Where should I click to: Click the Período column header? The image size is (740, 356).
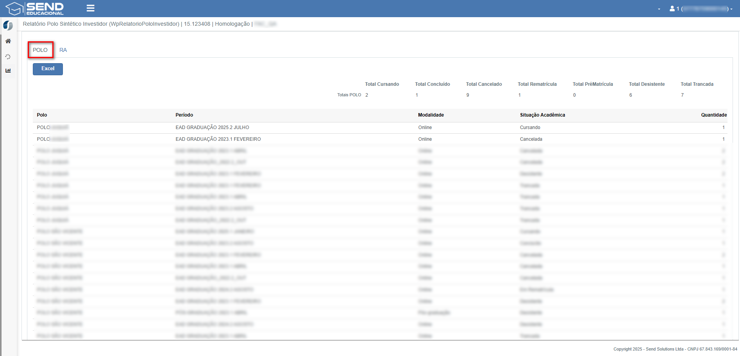[x=184, y=115]
